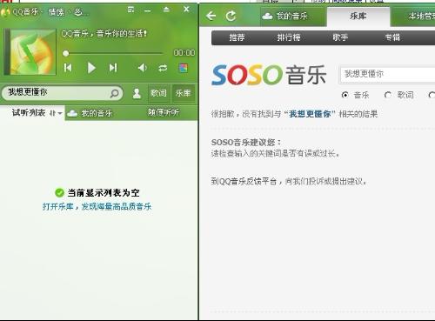Refresh the library page
Viewport: 435px width, 321px height.
click(x=231, y=16)
